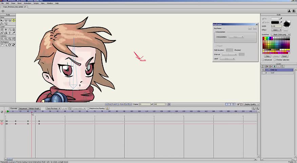Click the stroke color eyedropper in Style

pos(281,22)
